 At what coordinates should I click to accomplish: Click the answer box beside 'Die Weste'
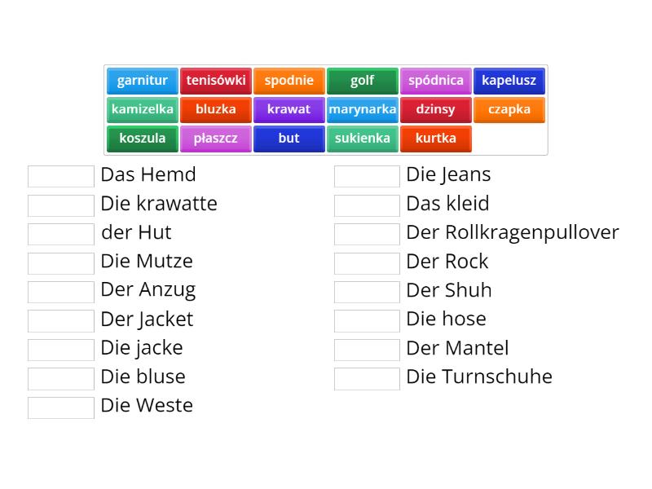tap(61, 407)
